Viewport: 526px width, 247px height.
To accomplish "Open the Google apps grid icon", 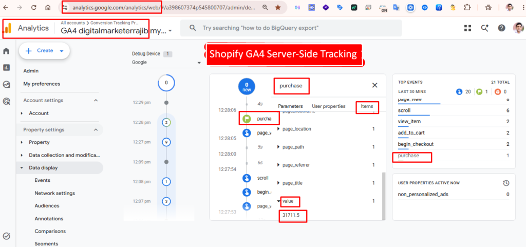I will point(467,28).
